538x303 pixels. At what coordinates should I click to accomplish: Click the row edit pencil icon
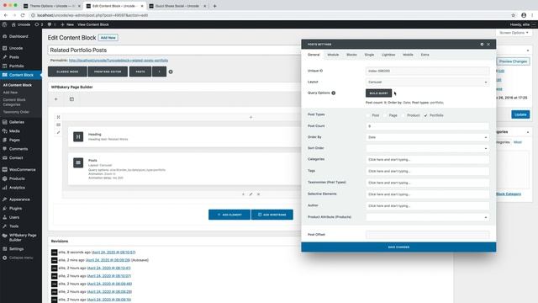58,132
